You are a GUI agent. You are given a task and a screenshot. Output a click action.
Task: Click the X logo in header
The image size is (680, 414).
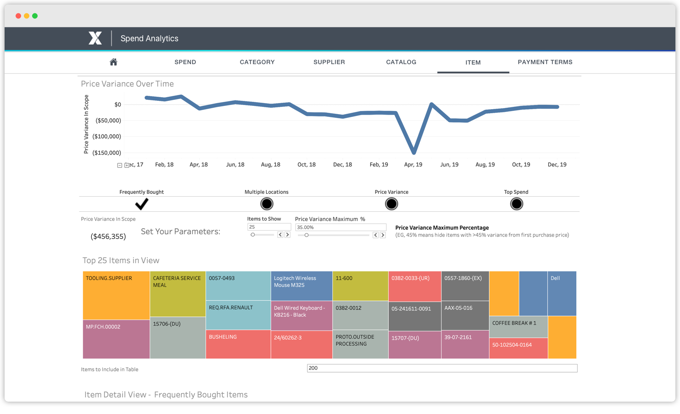coord(95,38)
